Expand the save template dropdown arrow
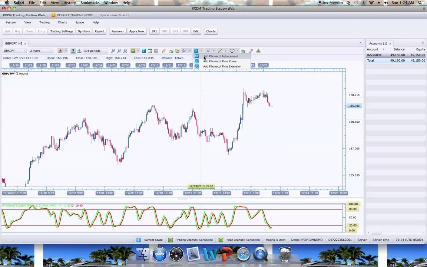The width and height of the screenshot is (427, 267). click(x=138, y=51)
